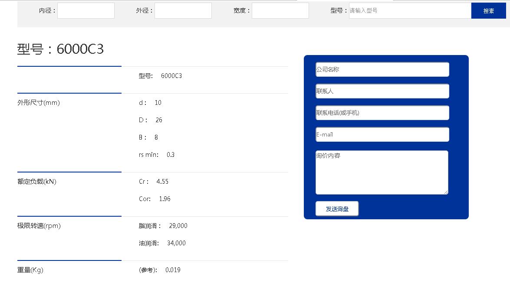The image size is (510, 283).
Task: Click inside the 询价内容 text area
Action: (x=382, y=172)
